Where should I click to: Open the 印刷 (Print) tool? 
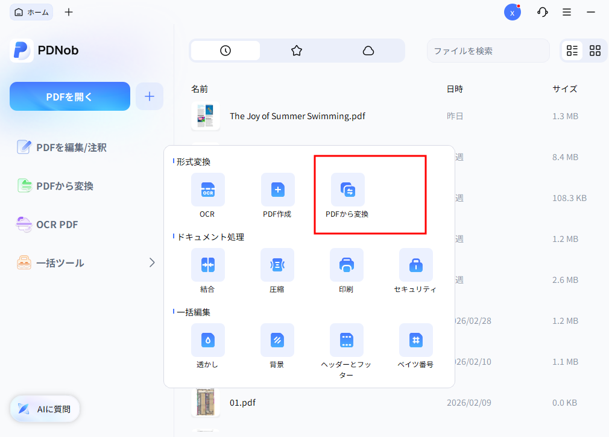tap(347, 271)
